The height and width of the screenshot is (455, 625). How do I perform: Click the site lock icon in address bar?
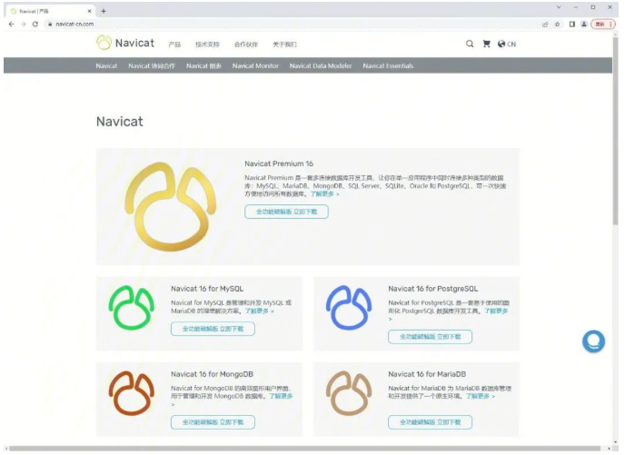(50, 24)
